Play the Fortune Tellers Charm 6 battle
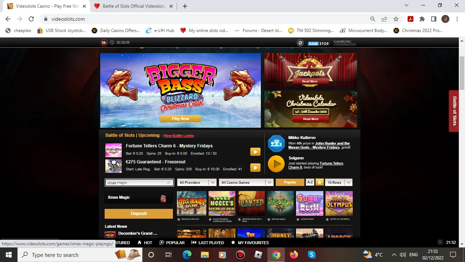 (255, 152)
